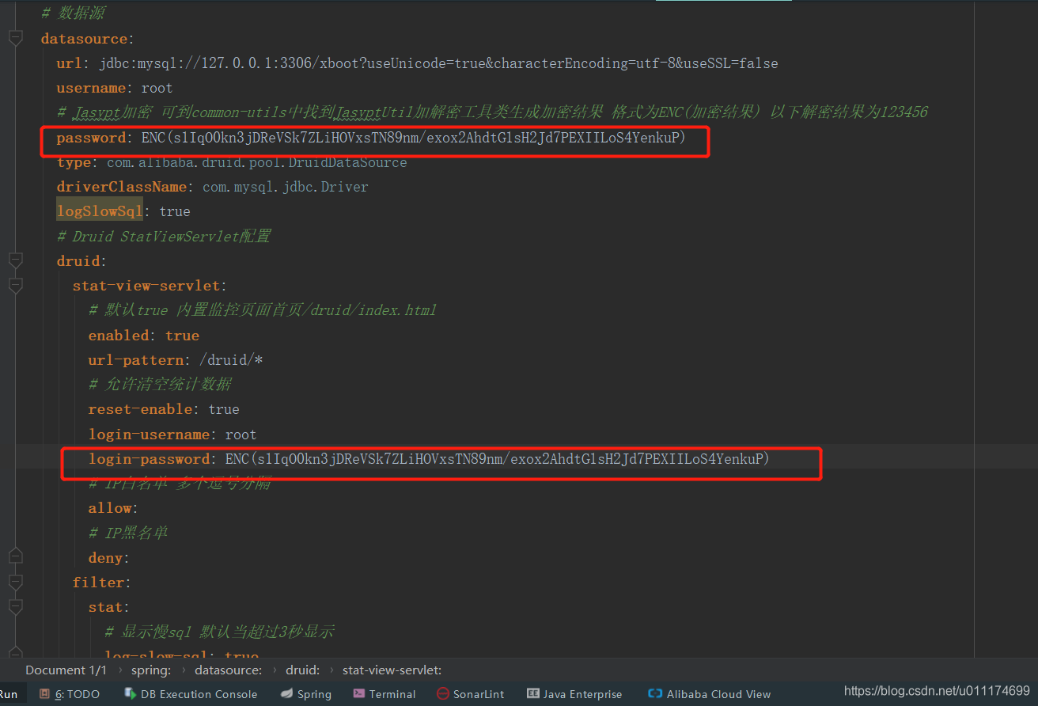Click the Druid StatViewServlet配置 comment
The image size is (1038, 706).
(x=164, y=236)
